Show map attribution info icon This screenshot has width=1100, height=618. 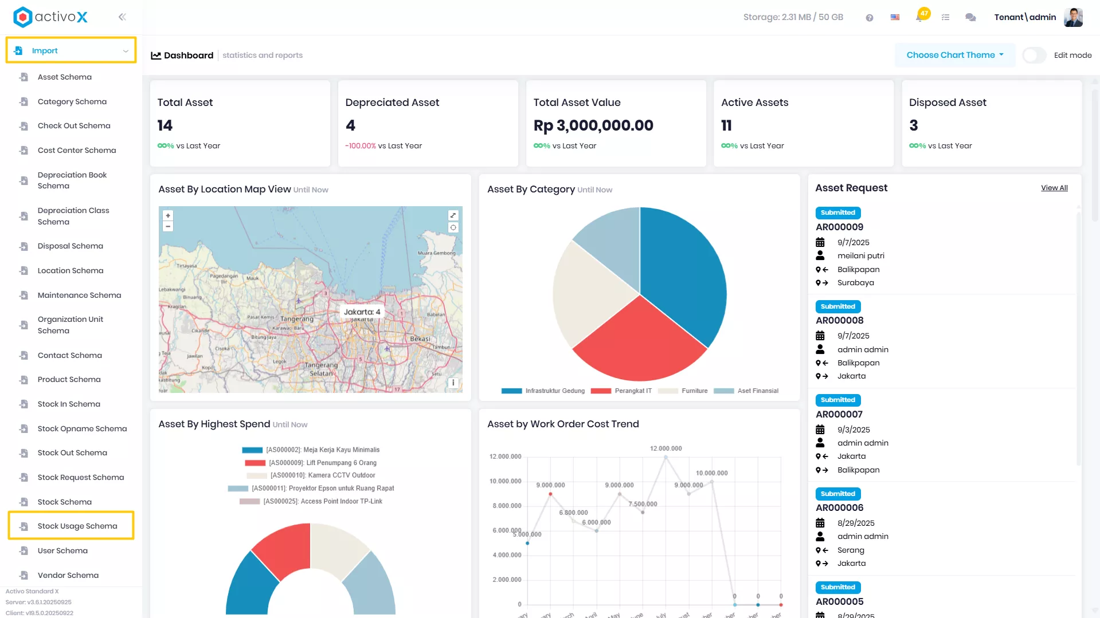453,383
